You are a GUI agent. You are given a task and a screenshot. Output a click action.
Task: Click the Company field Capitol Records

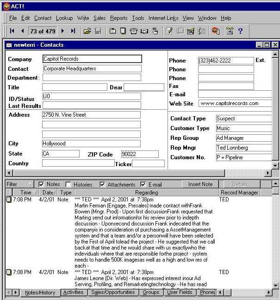92,59
